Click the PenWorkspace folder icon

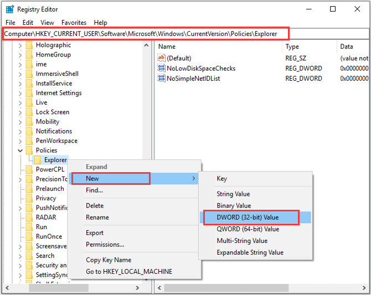tap(29, 141)
